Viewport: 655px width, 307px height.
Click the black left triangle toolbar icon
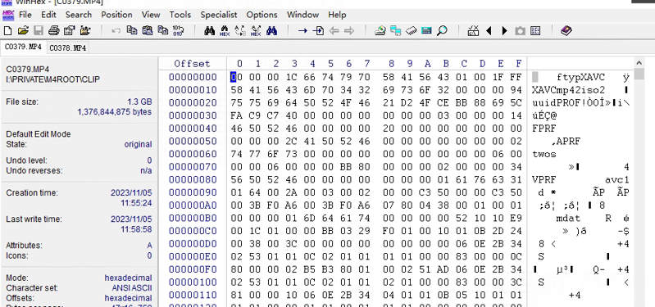click(x=489, y=30)
